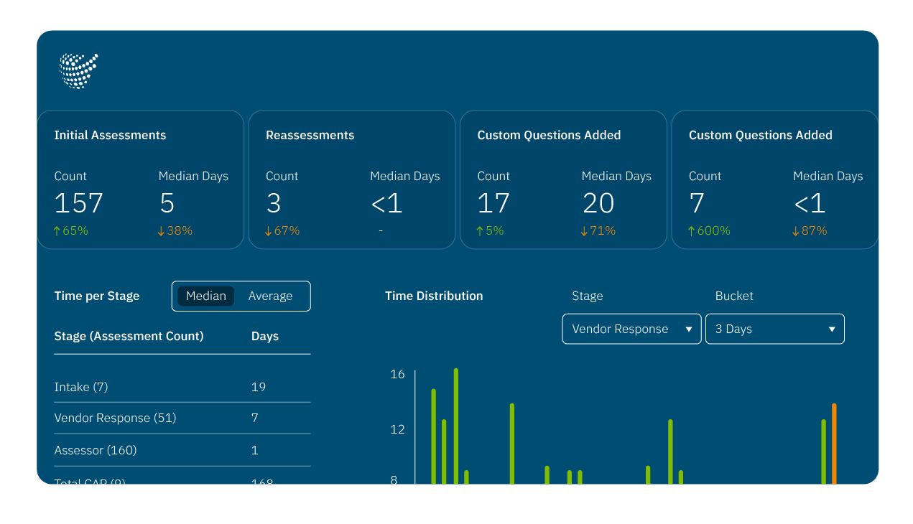This screenshot has height=524, width=913.
Task: Click the 87% decrease indicator
Action: point(810,230)
